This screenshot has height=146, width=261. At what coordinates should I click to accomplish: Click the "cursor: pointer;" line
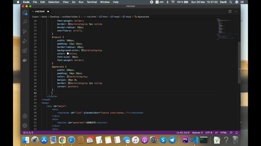click(x=68, y=86)
